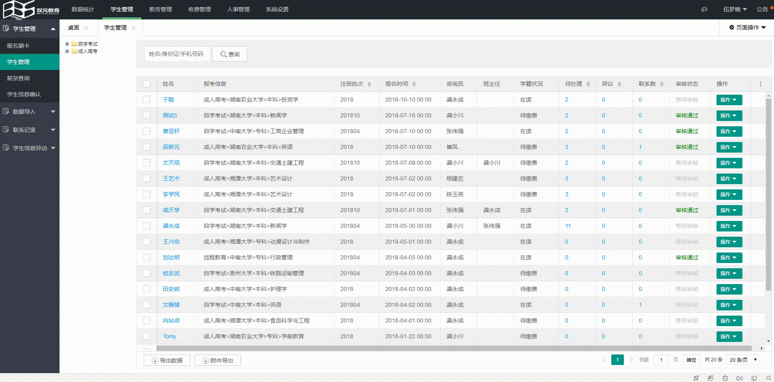The height and width of the screenshot is (382, 774).
Task: Click the magnifier icon in bottom bar
Action: click(768, 378)
